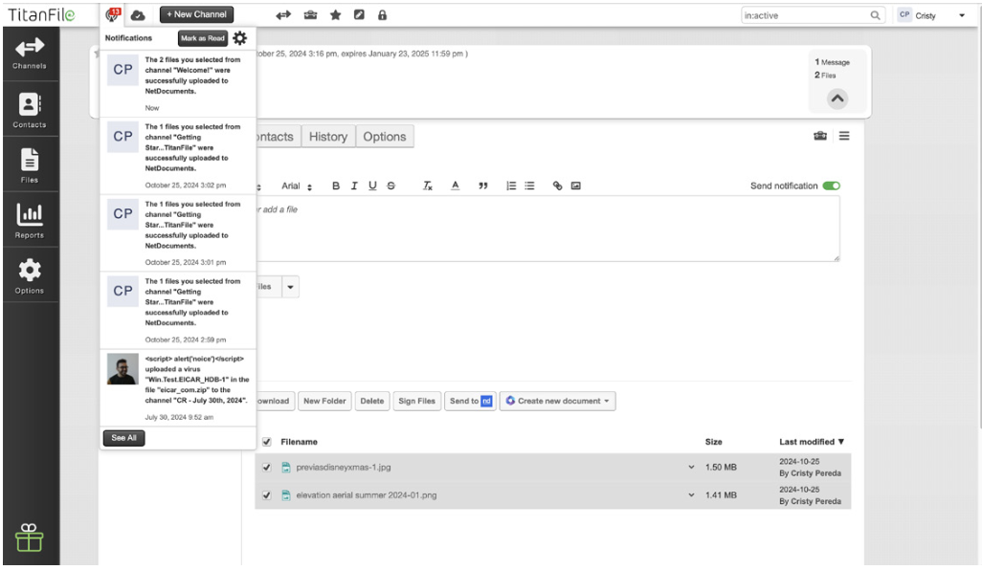
Task: Collapse the channel header with up chevron
Action: 837,99
